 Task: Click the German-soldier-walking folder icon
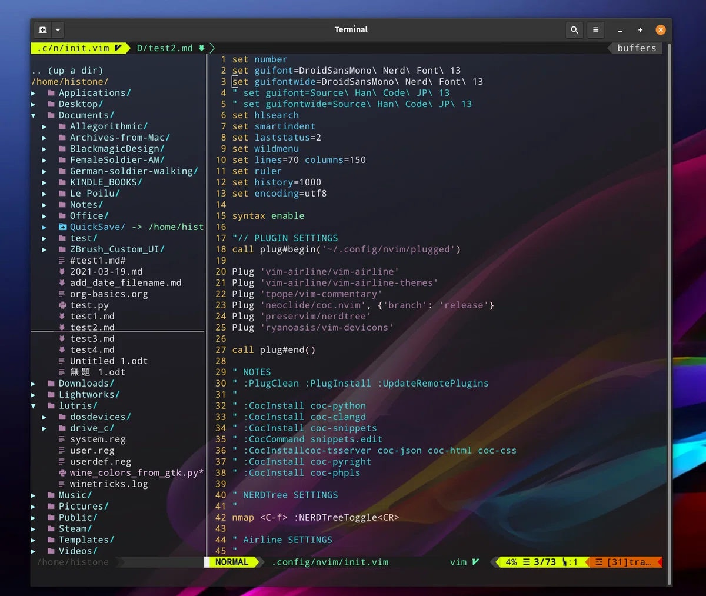(x=62, y=171)
